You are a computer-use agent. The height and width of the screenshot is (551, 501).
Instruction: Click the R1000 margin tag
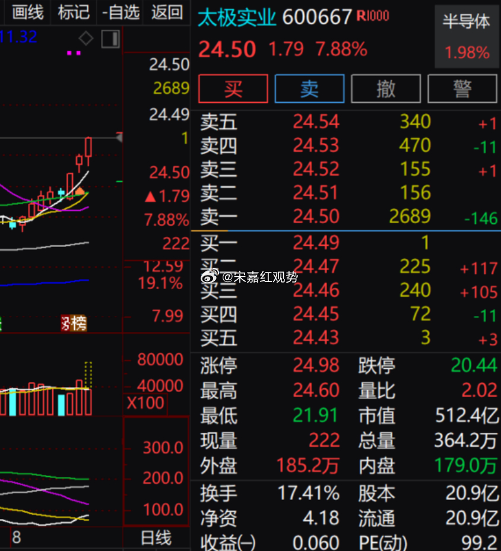373,15
